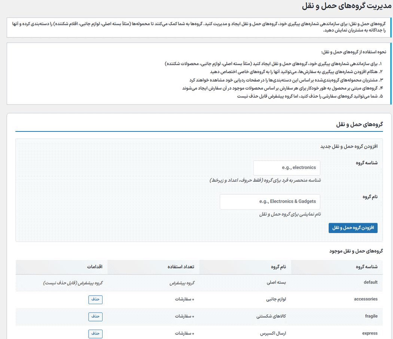393x339 pixels.
Task: Click the group ID input field
Action: point(287,168)
